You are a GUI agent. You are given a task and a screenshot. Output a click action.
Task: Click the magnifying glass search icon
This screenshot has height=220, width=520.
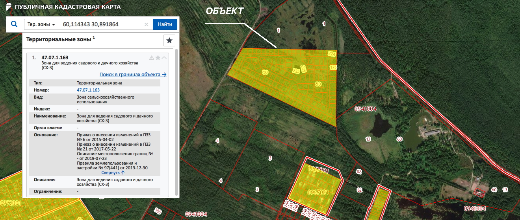click(14, 24)
